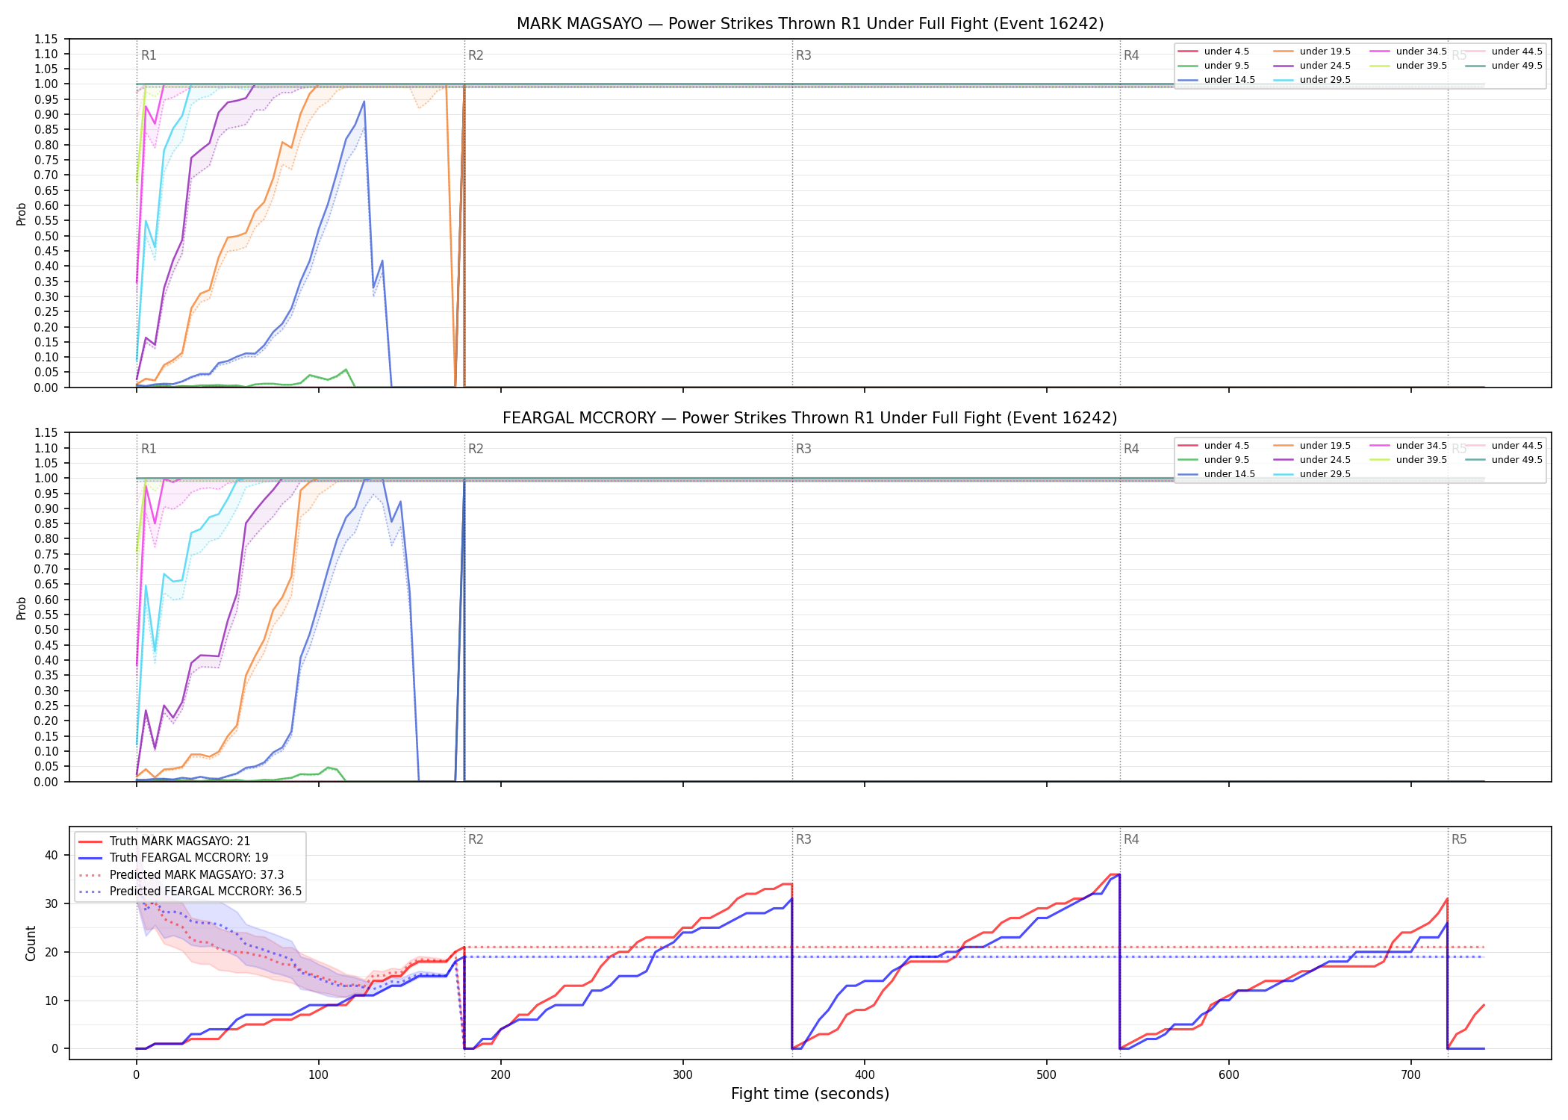Viewport: 1568px width, 1120px height.
Task: Click the 100 tick on fight time axis
Action: point(318,1075)
